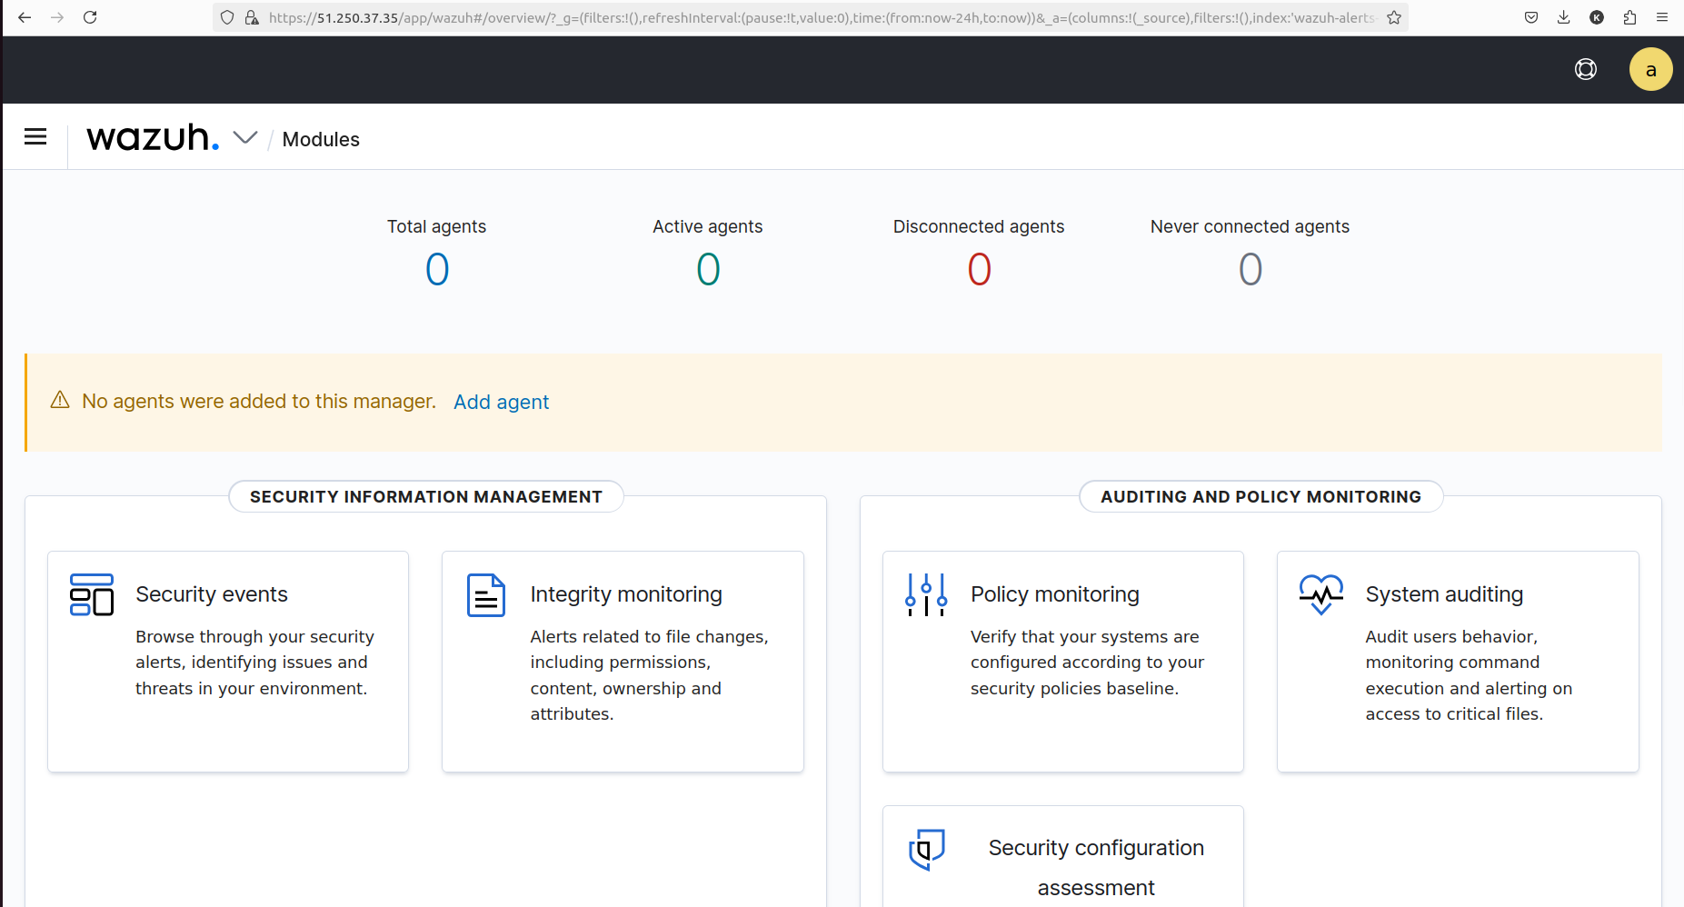Open the browser application menu
Image resolution: width=1684 pixels, height=907 pixels.
click(1662, 17)
